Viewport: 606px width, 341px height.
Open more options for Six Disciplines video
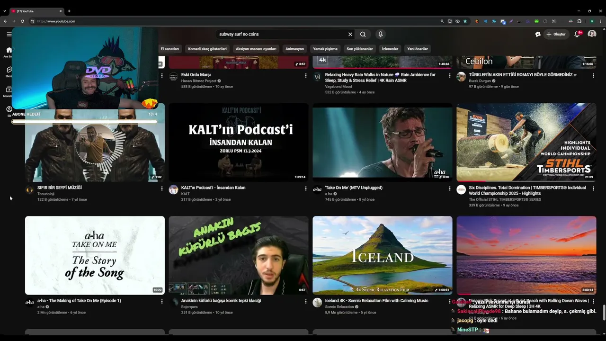[x=594, y=188]
